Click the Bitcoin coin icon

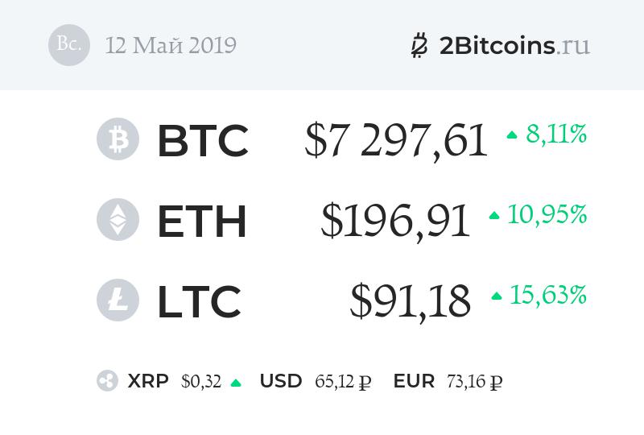click(x=118, y=139)
